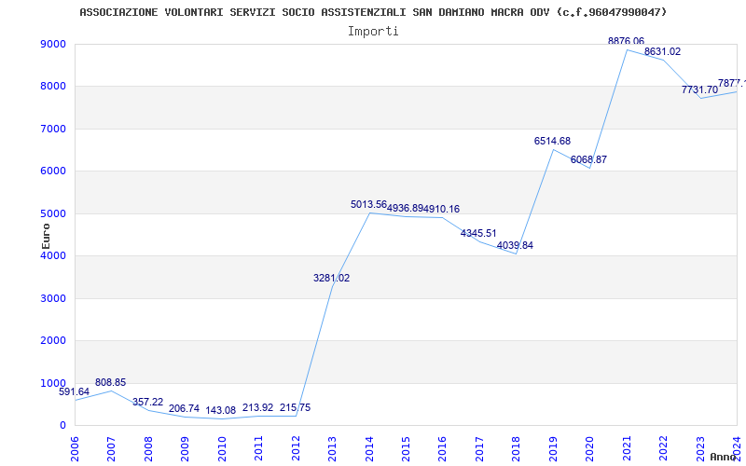Click the 2018 year label
Image resolution: width=746 pixels, height=466 pixels.
coord(516,448)
